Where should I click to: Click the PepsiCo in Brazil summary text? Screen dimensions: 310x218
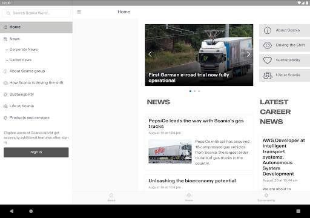pos(222,152)
